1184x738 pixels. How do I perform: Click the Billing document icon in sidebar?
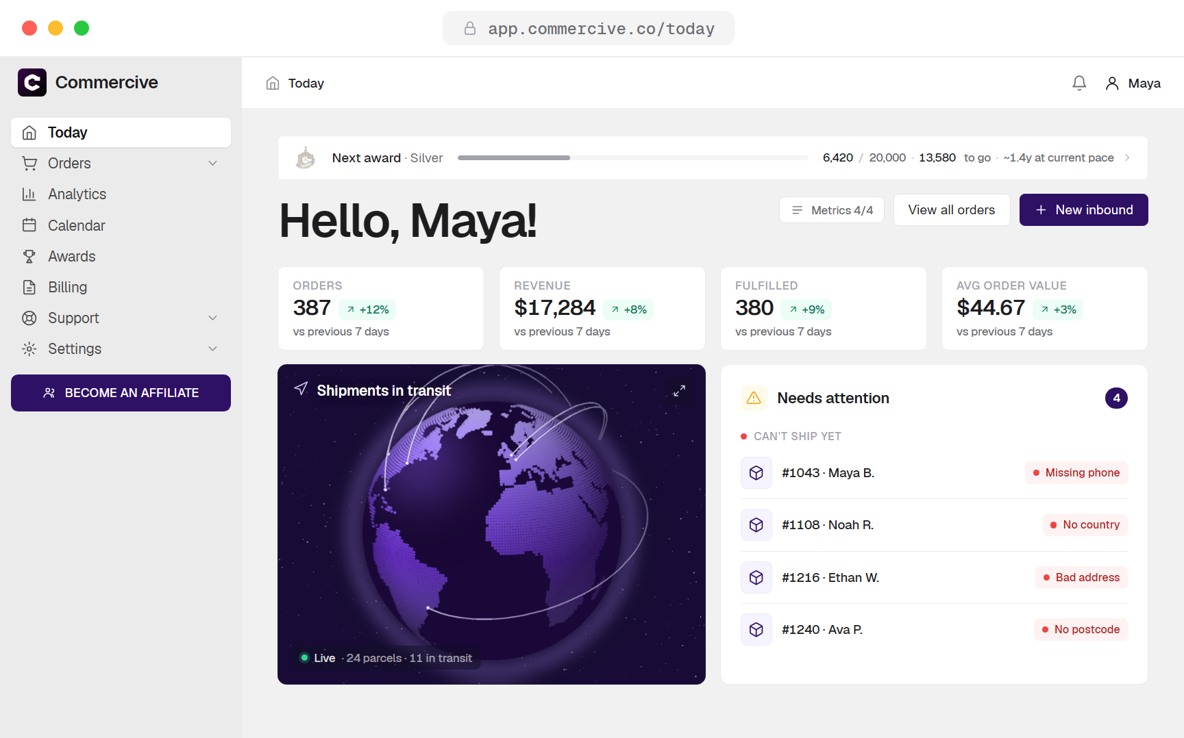click(29, 287)
